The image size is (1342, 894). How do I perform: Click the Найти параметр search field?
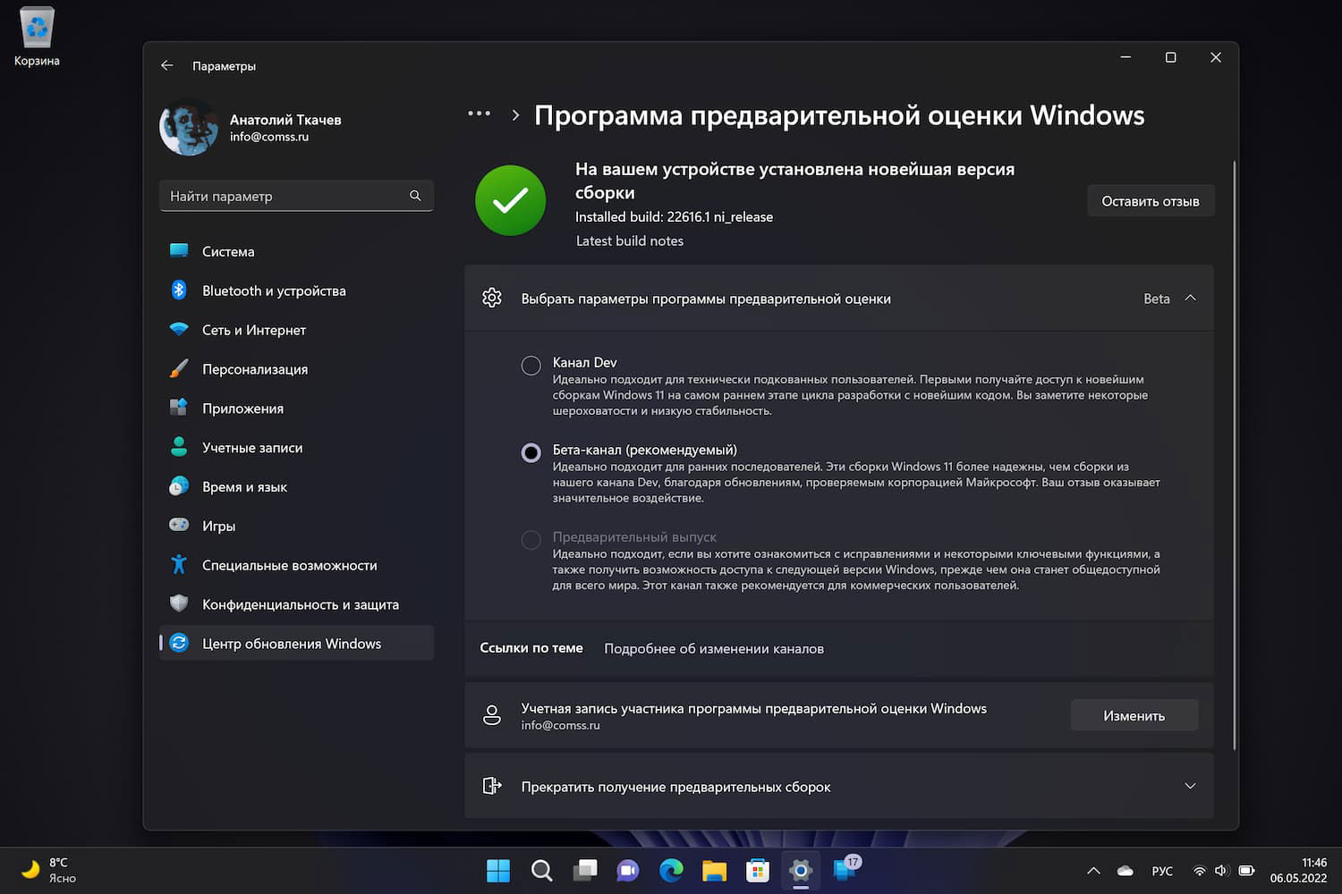296,196
